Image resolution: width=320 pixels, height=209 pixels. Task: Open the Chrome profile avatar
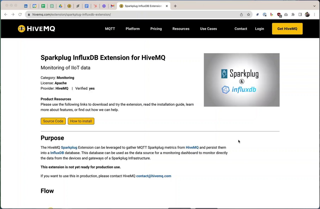(307, 14)
